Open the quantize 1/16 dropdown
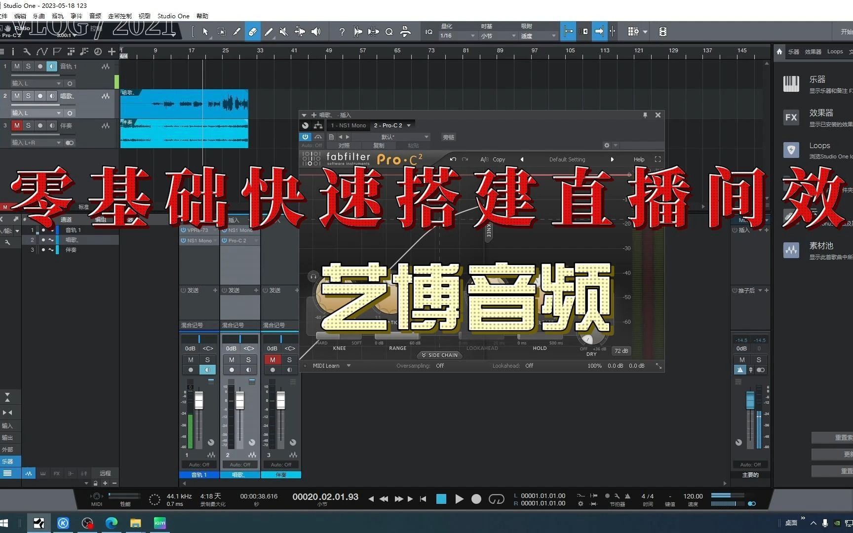 pos(458,36)
